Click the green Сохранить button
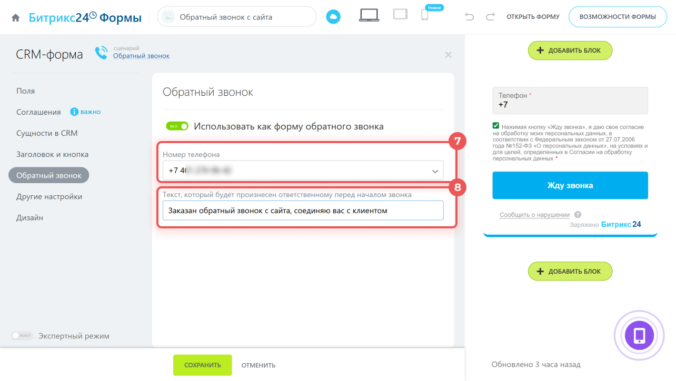The width and height of the screenshot is (676, 381). point(202,365)
